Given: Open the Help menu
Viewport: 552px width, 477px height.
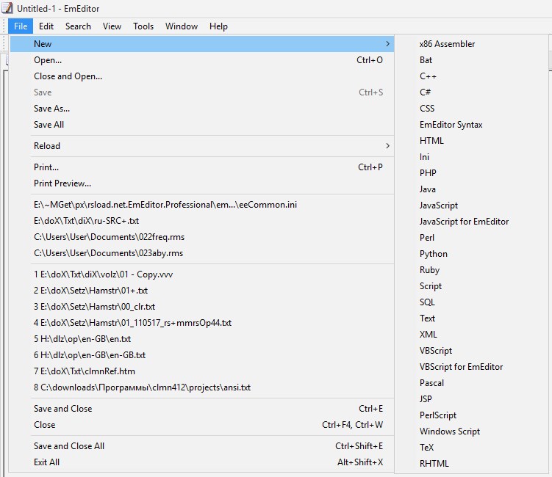Looking at the screenshot, I should click(218, 26).
